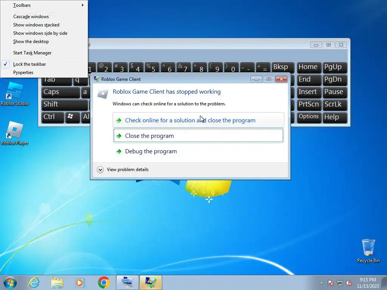The height and width of the screenshot is (290, 387).
Task: Choose Show windows stacked
Action: click(44, 25)
